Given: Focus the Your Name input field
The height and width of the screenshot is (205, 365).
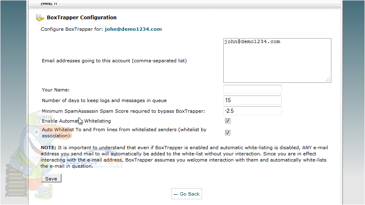Looking at the screenshot, I should pyautogui.click(x=253, y=89).
